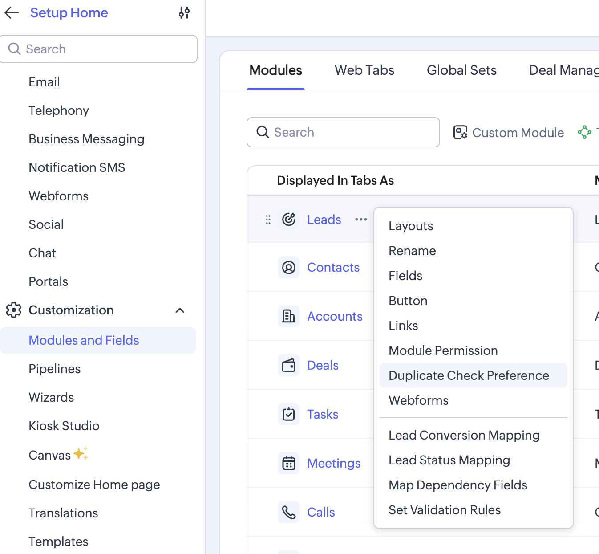This screenshot has width=599, height=554.
Task: Select Duplicate Check Preference from the menu
Action: [x=469, y=375]
